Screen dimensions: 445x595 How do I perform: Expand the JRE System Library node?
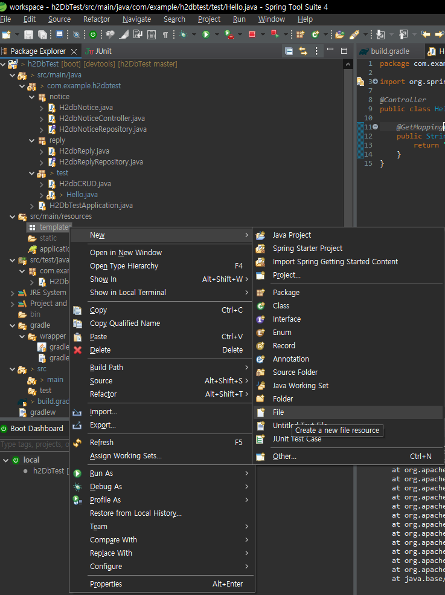pos(13,293)
